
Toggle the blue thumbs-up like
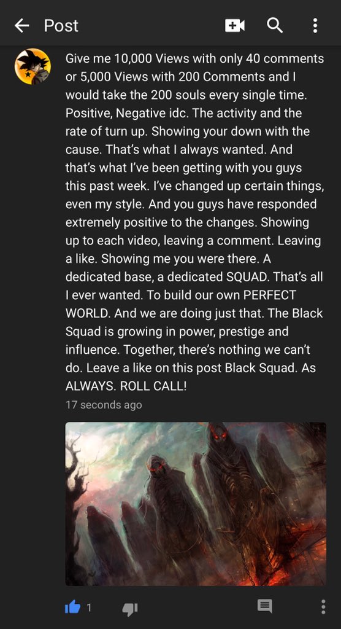72,608
